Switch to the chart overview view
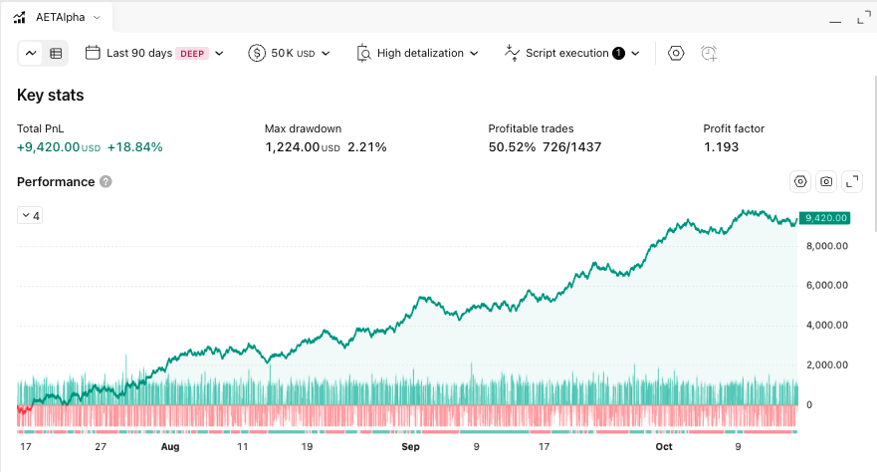The image size is (877, 472). coord(31,53)
